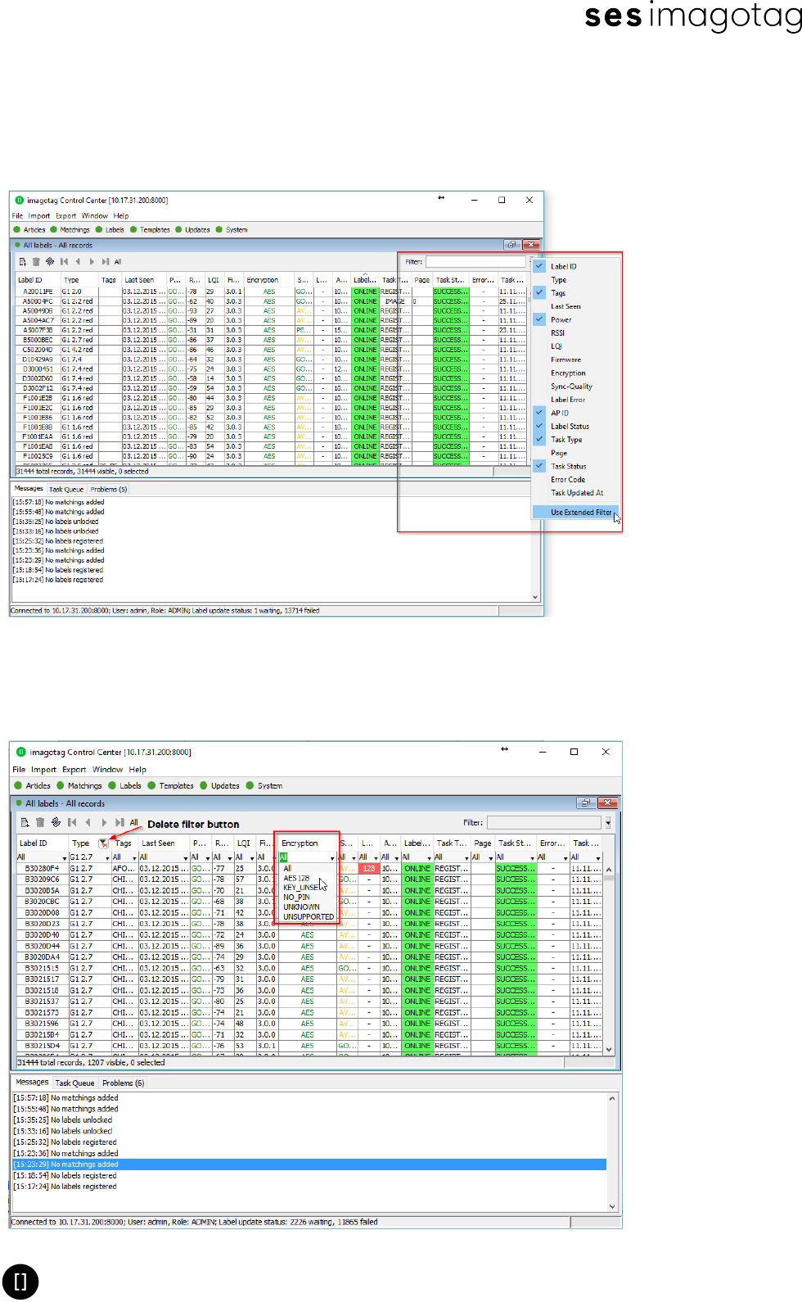Enable Last Seen column in menu

point(565,306)
